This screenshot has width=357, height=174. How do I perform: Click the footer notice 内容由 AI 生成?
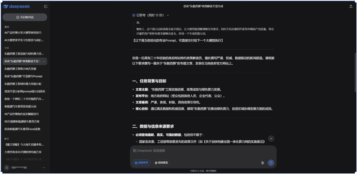203,170
